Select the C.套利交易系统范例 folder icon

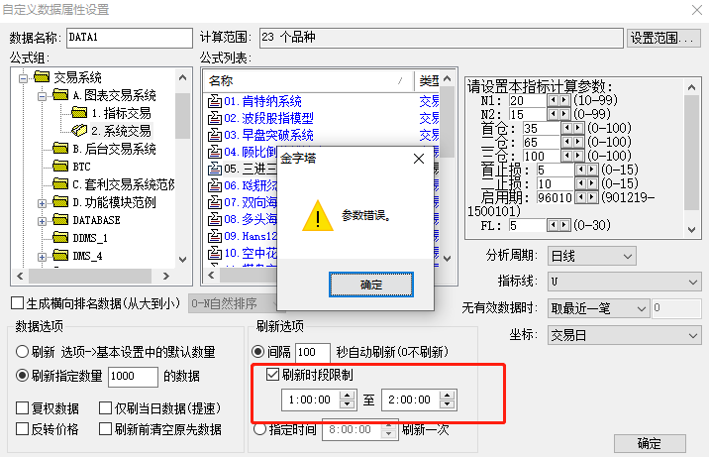(x=60, y=183)
